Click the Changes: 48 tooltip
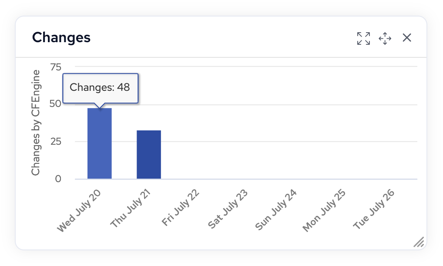Viewport: 443px width, 266px height. (x=100, y=87)
